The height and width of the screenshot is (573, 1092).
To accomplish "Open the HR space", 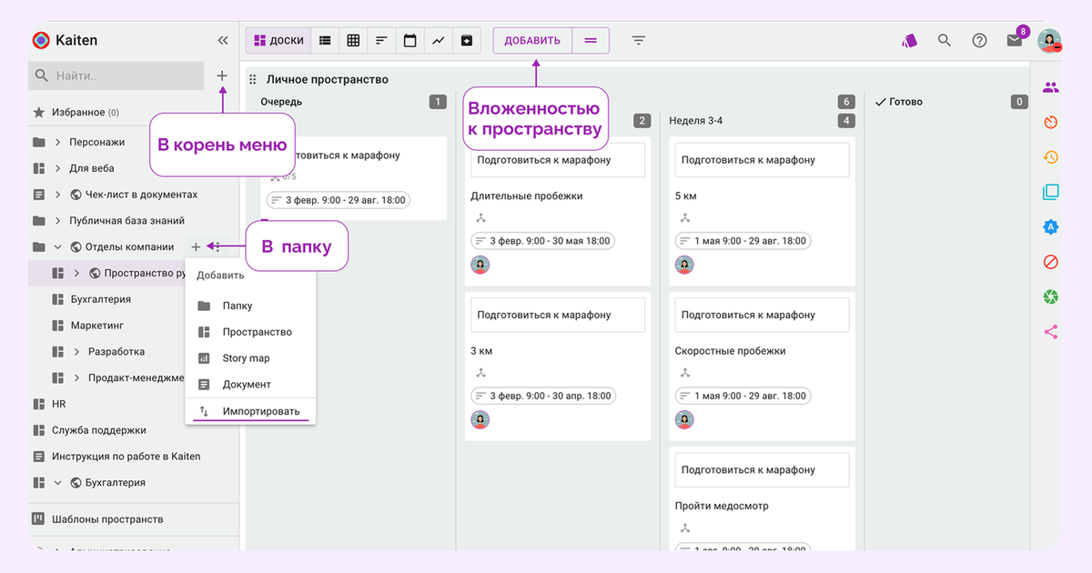I will coord(59,404).
